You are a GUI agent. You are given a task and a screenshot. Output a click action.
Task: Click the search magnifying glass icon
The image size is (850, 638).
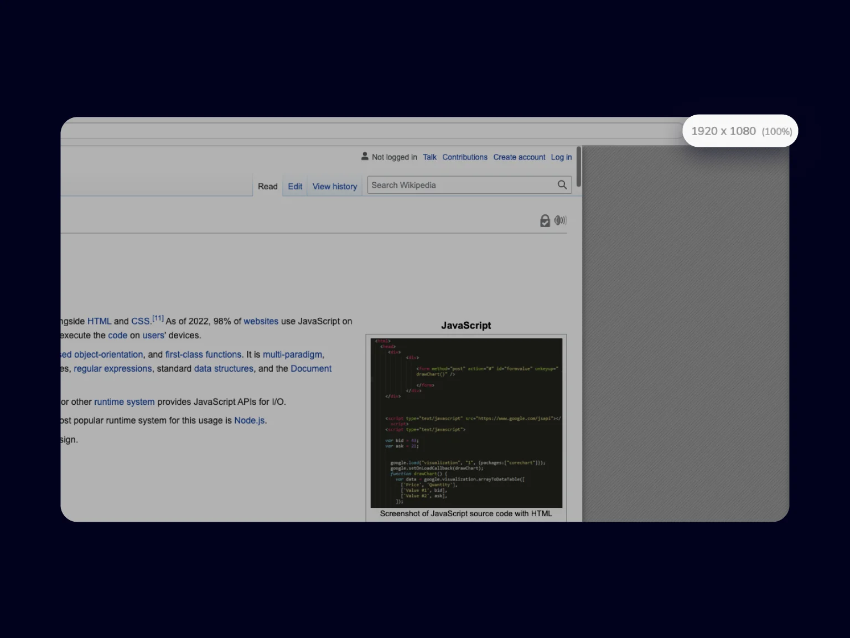tap(562, 184)
